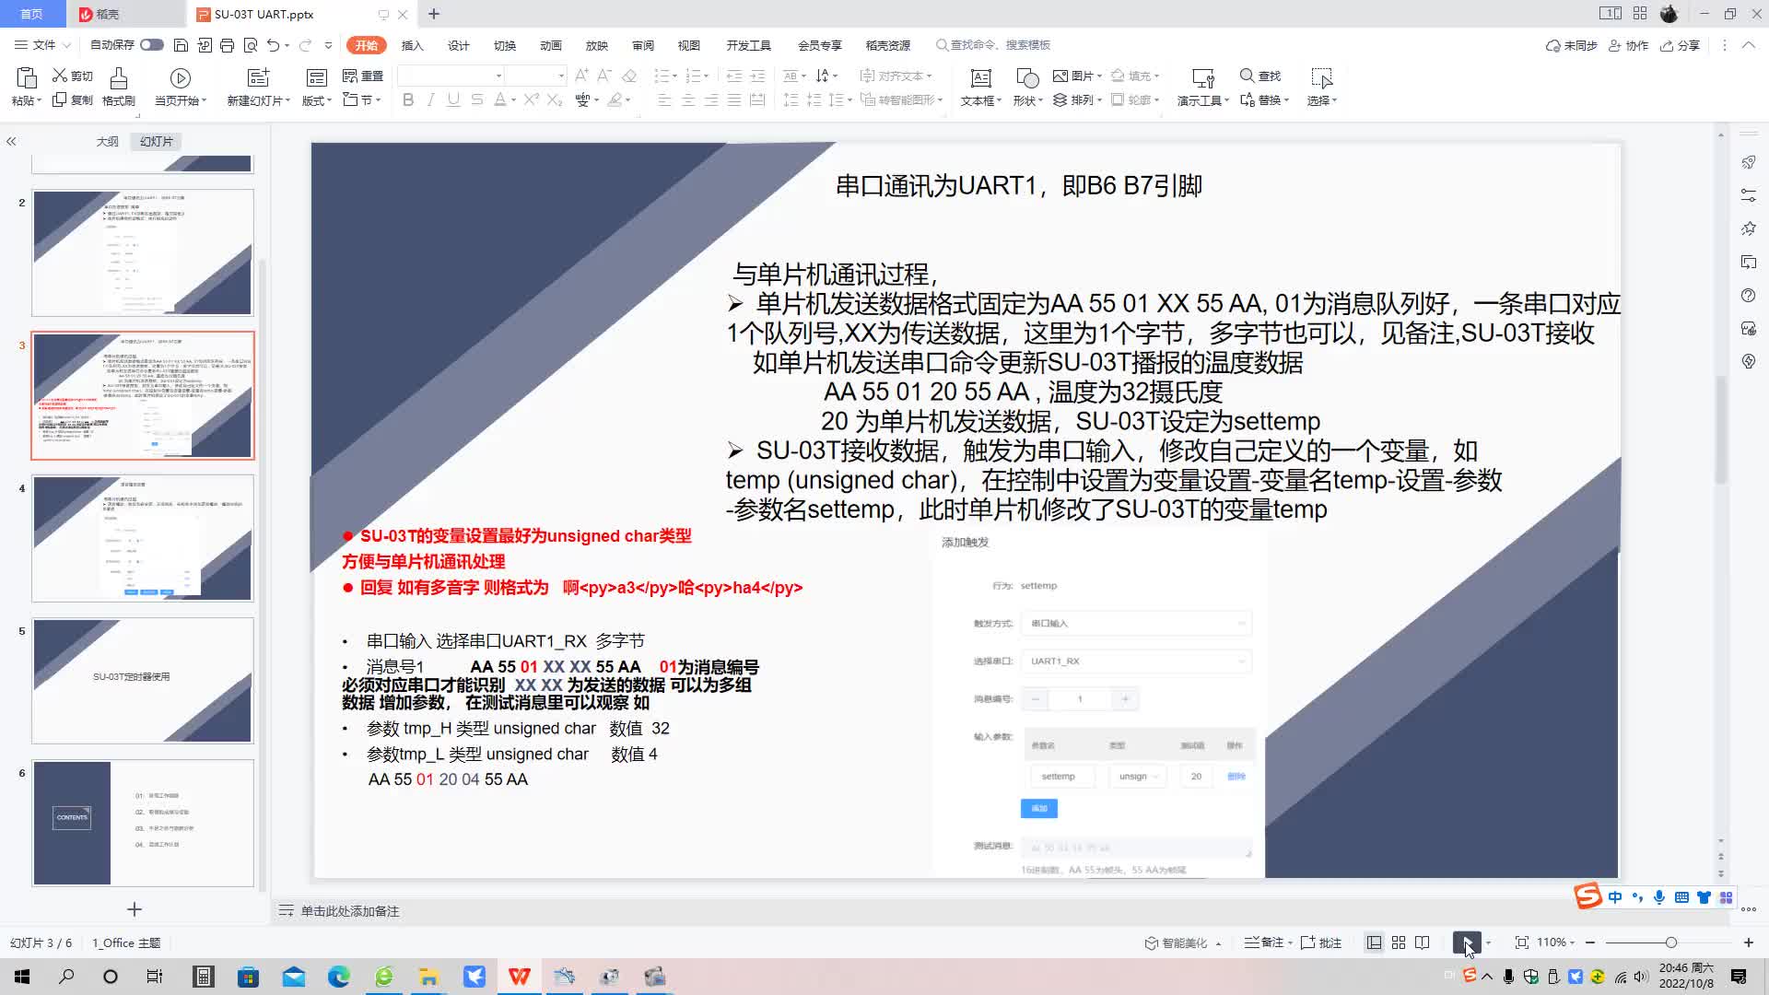Click the clear formatting eraser icon
The width and height of the screenshot is (1769, 995).
(x=629, y=76)
